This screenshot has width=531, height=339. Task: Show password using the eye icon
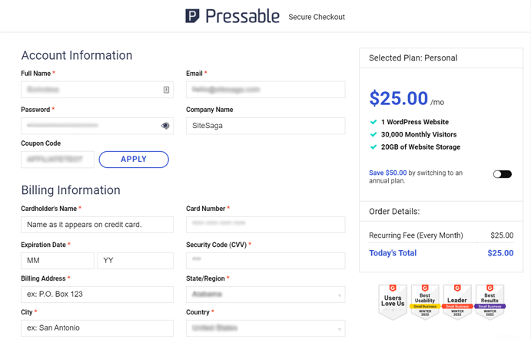point(165,126)
